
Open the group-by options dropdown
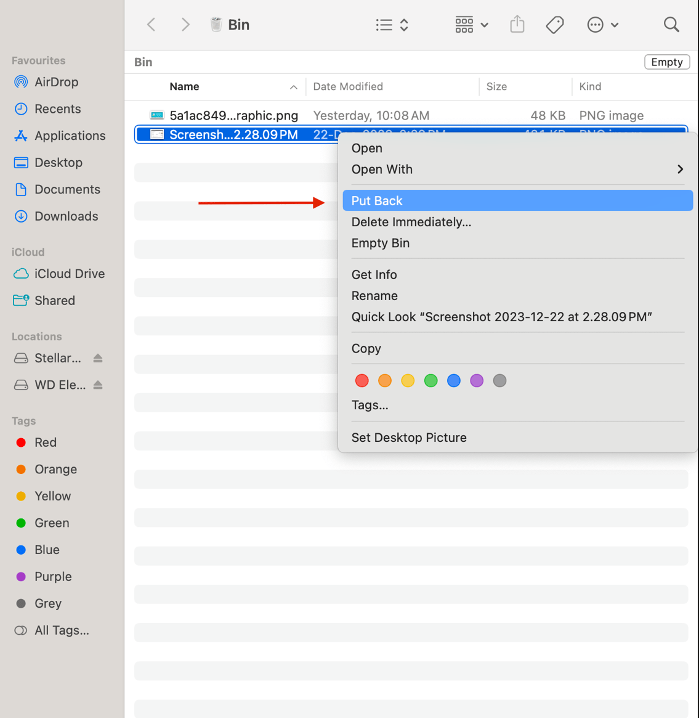click(472, 25)
